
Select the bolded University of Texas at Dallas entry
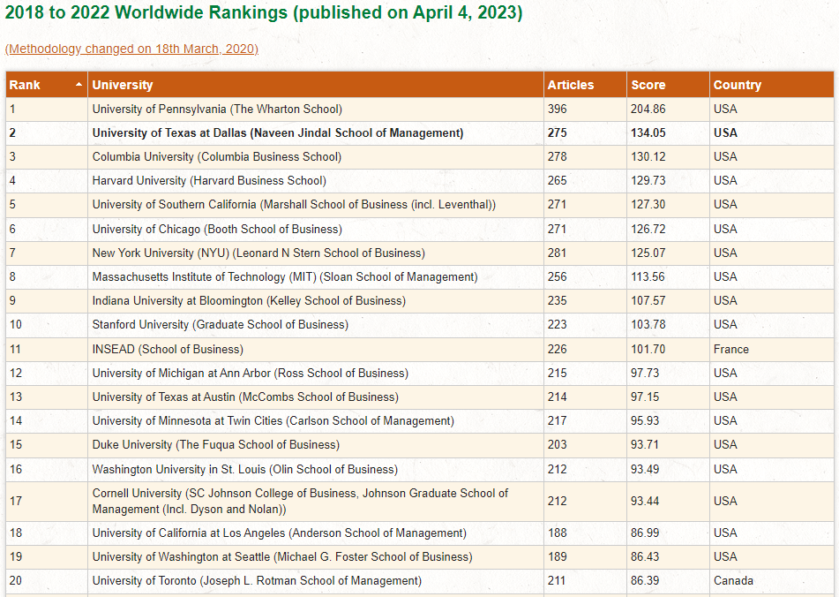pos(277,132)
